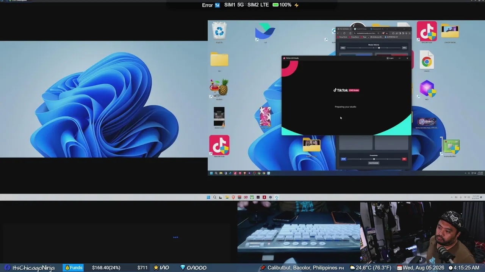
Task: Select the pink image file on desktop
Action: pos(265,116)
